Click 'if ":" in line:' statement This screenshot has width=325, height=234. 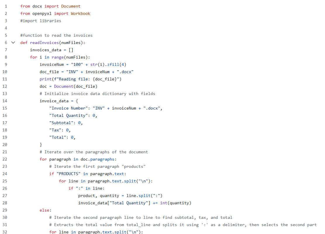[x=87, y=188]
